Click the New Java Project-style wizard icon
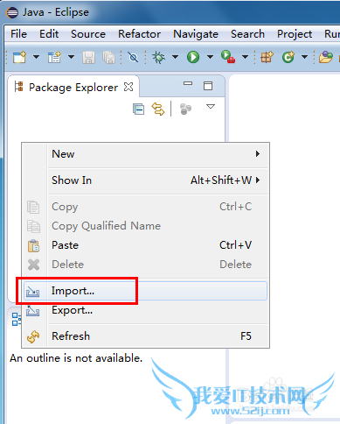The height and width of the screenshot is (424, 340). tap(54, 57)
